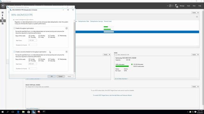Open the Servers sidebar icon at top
Image resolution: width=204 pixels, height=114 pixels.
tap(3, 13)
